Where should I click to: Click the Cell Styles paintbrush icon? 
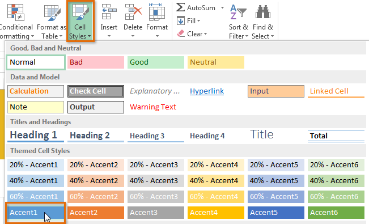[x=80, y=12]
